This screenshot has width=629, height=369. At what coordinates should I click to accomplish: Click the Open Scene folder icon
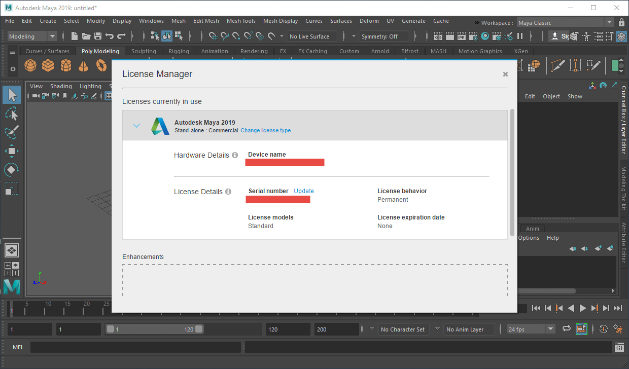(86, 36)
